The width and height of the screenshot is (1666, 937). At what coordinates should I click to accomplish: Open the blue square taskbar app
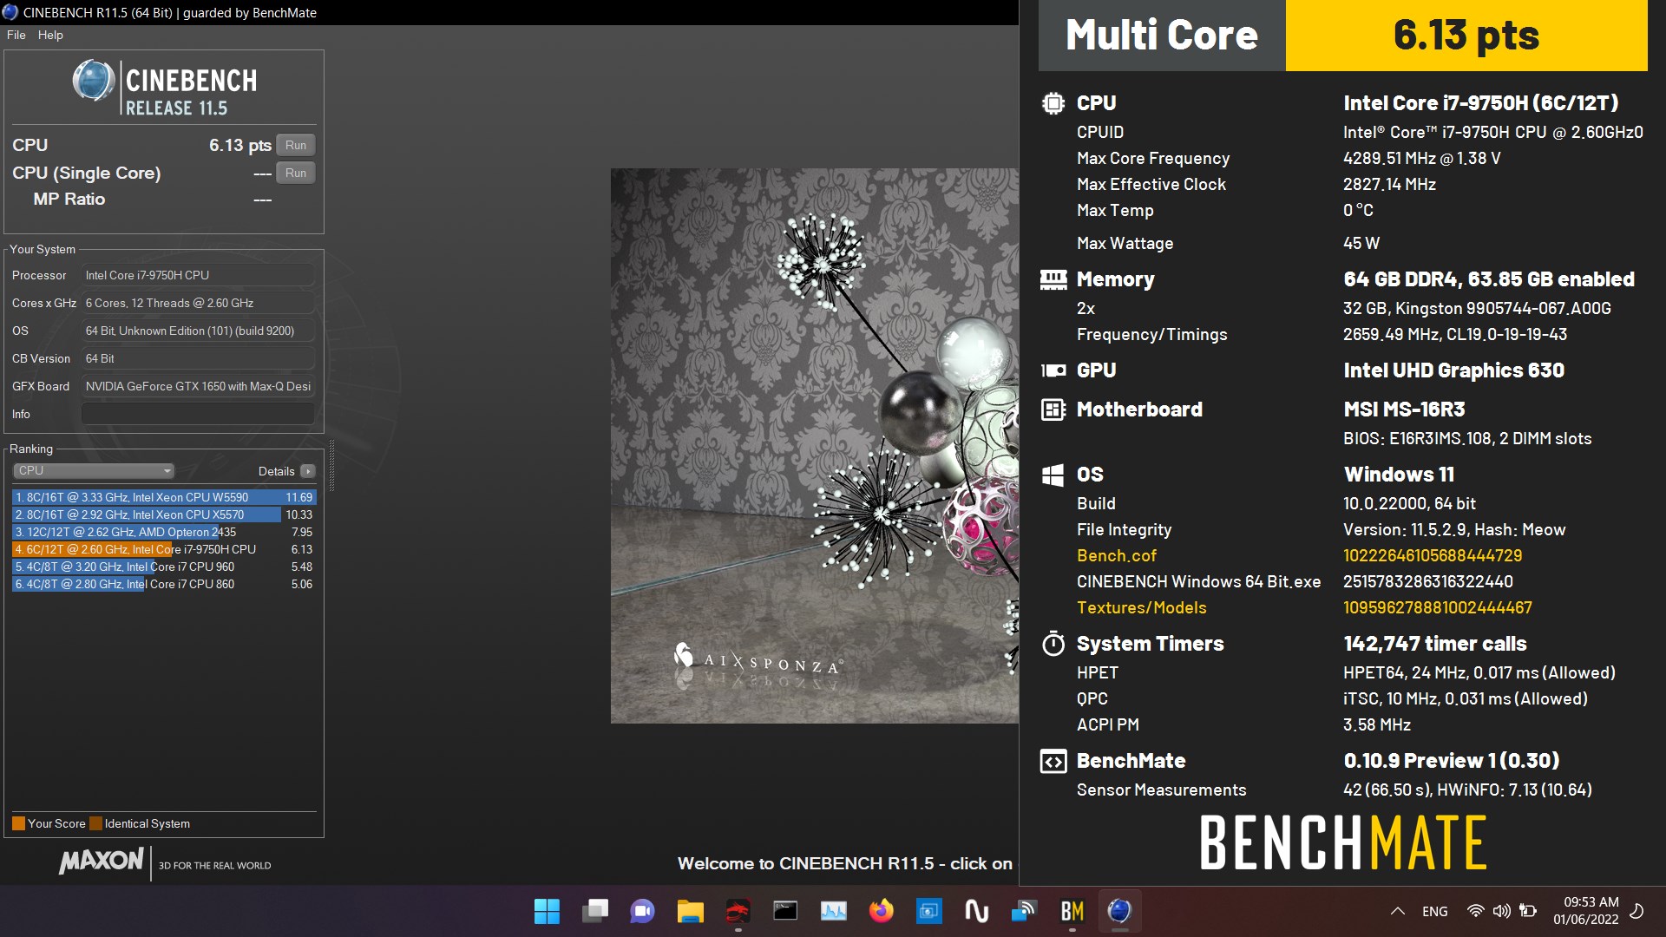(x=929, y=911)
